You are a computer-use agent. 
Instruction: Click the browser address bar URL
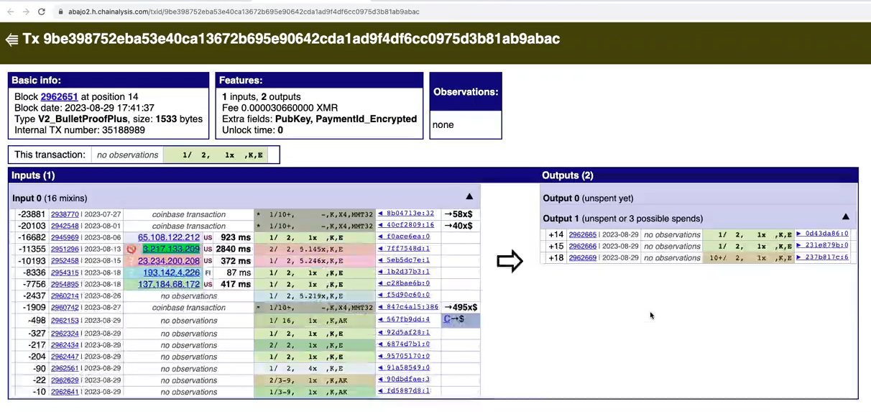[237, 12]
